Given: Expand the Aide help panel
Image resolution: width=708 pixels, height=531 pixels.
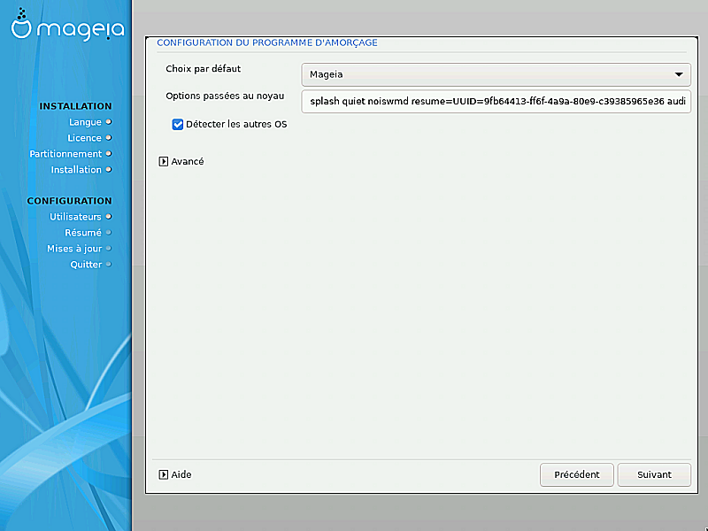Looking at the screenshot, I should point(164,474).
